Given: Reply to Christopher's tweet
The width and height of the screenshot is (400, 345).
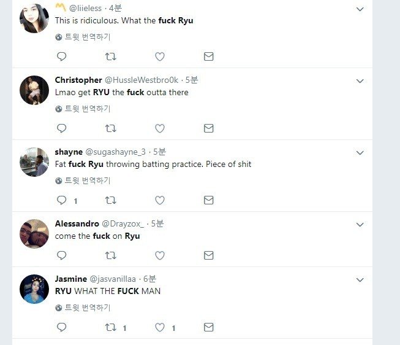Looking at the screenshot, I should tap(61, 128).
